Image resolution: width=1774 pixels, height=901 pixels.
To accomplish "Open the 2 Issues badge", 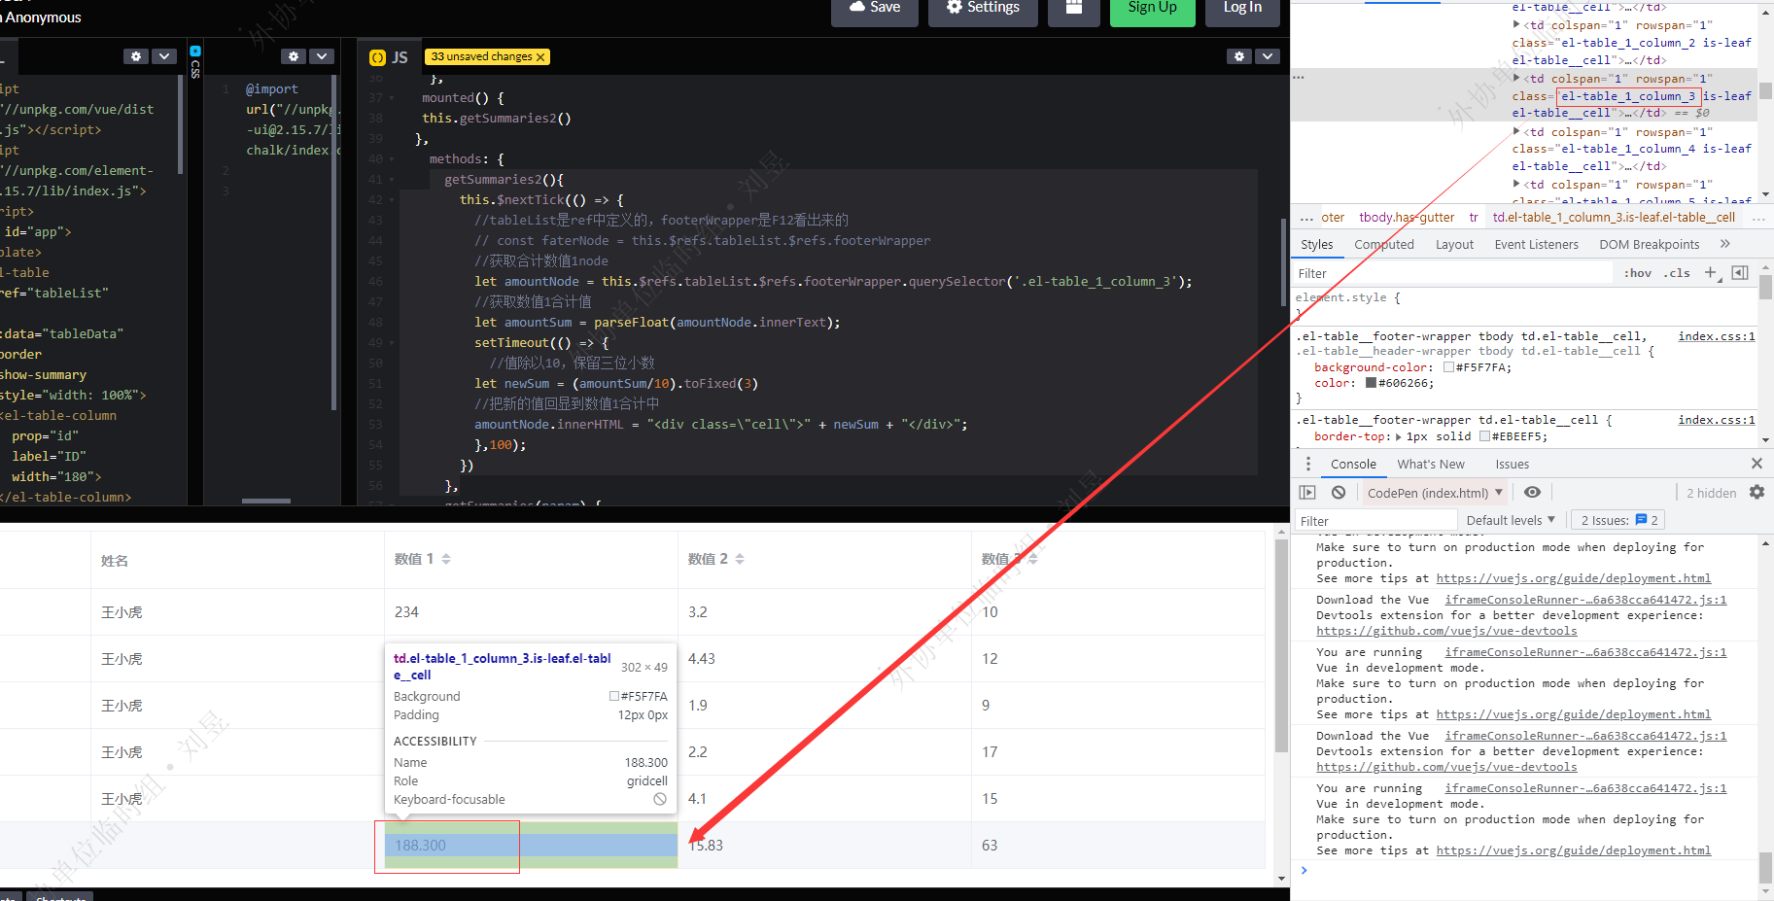I will tap(1618, 520).
